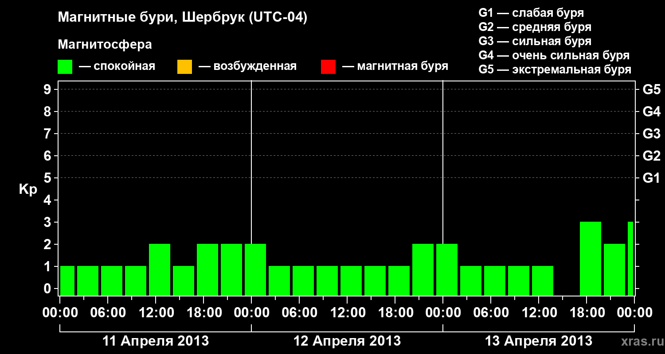665x354 pixels.
Task: Click the '12:00' time label for 11 April
Action: pyautogui.click(x=156, y=313)
